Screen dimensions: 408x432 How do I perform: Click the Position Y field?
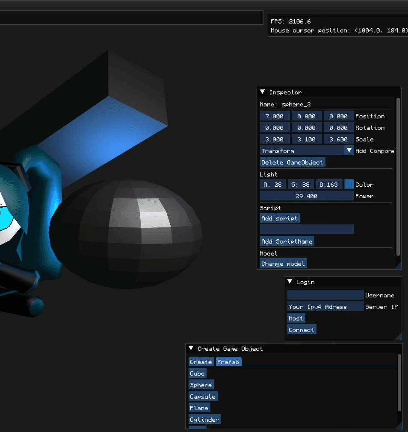(x=307, y=116)
